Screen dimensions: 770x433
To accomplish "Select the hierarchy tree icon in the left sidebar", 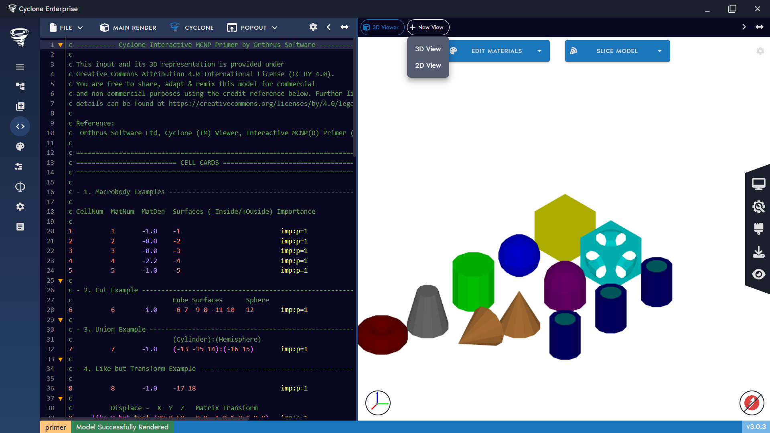I will (20, 86).
